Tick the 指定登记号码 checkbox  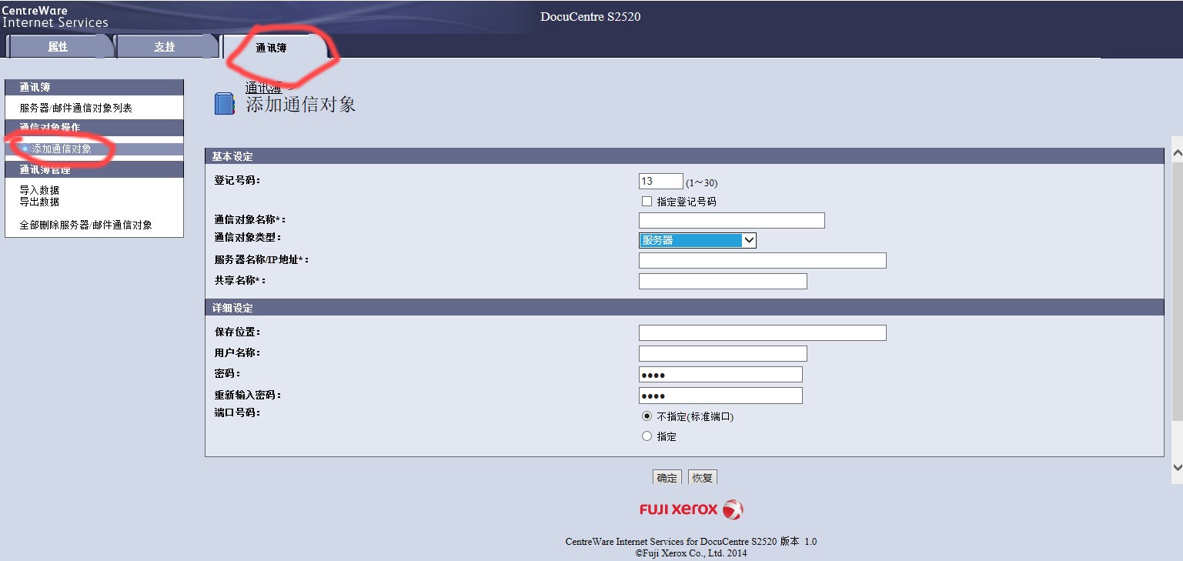click(647, 201)
